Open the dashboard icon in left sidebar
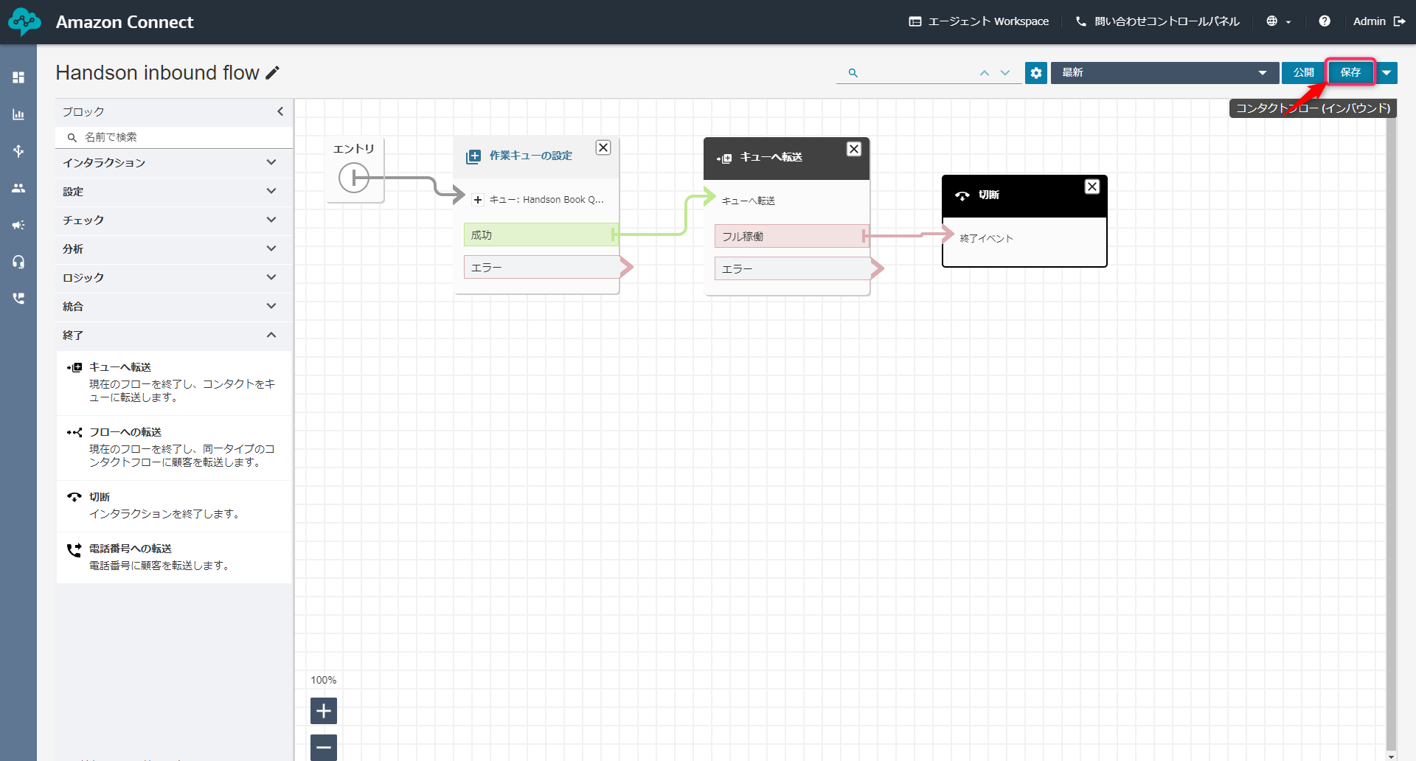Image resolution: width=1416 pixels, height=761 pixels. click(x=18, y=77)
